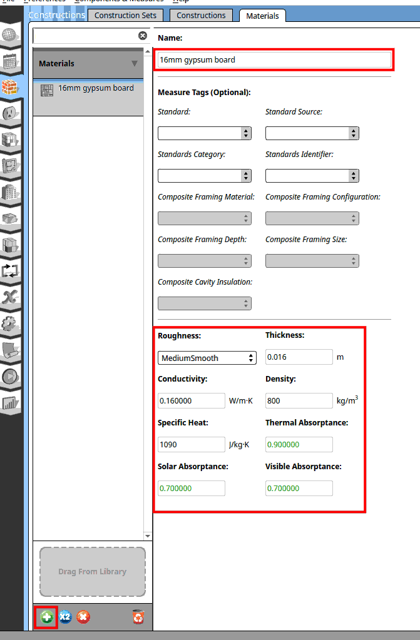Image resolution: width=420 pixels, height=640 pixels.
Task: Expand the Standards Identifier dropdown
Action: tap(312, 175)
